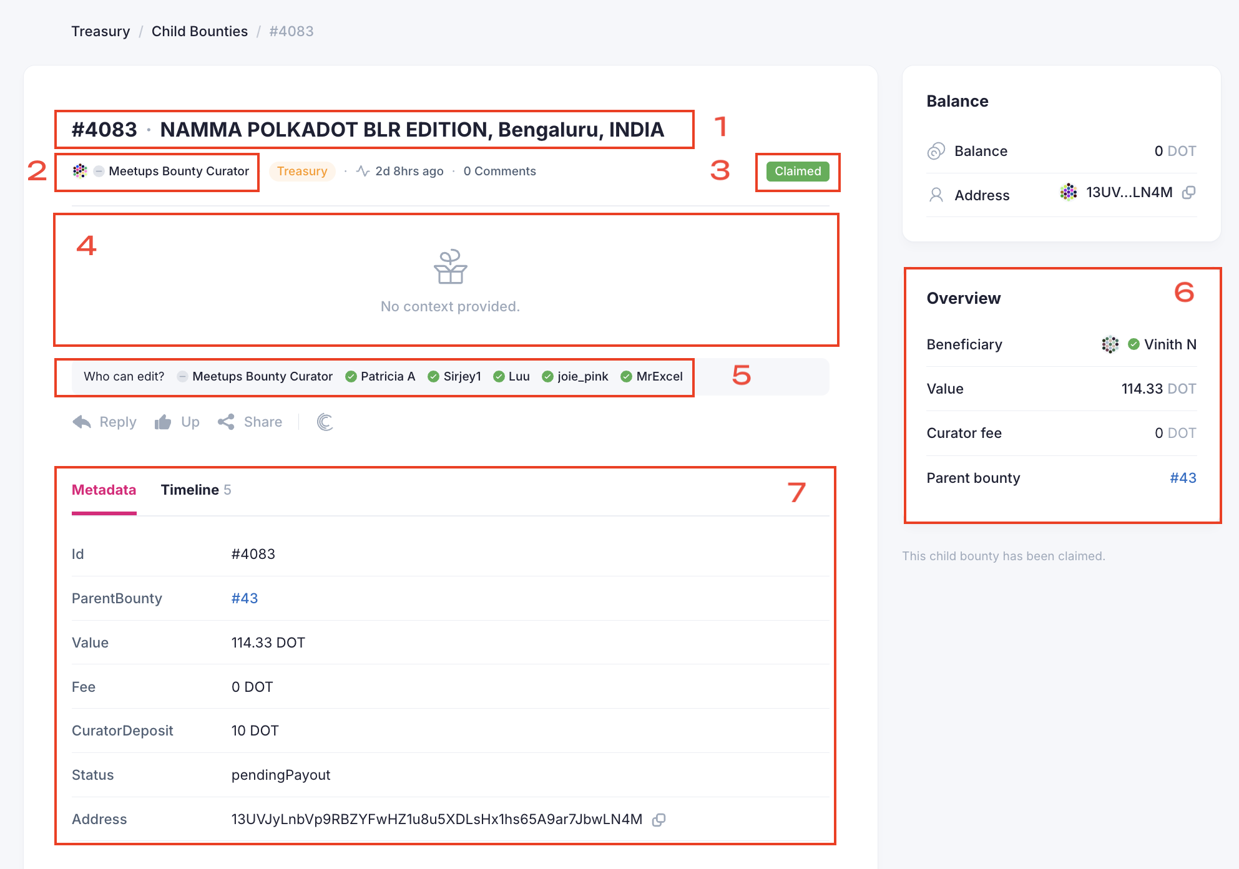Open Treasury breadcrumb link
Image resolution: width=1239 pixels, height=869 pixels.
coord(100,31)
